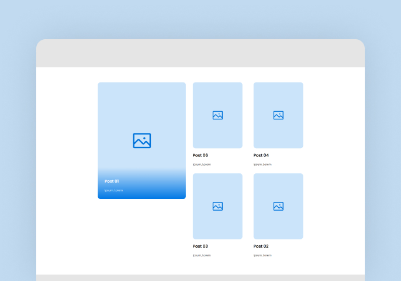Click the image placeholder icon above Post 04
The image size is (401, 281).
278,115
